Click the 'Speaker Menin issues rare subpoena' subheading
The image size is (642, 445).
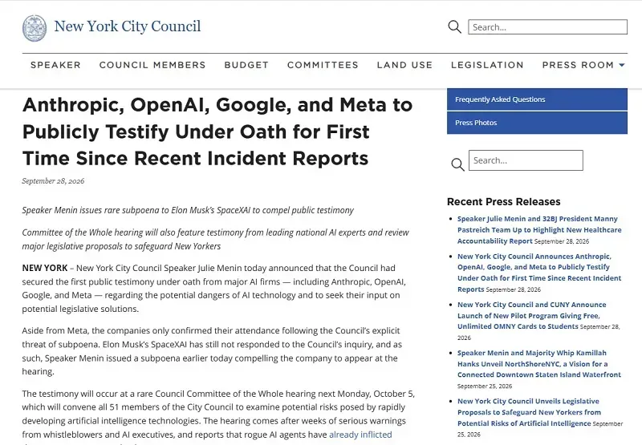click(x=188, y=210)
